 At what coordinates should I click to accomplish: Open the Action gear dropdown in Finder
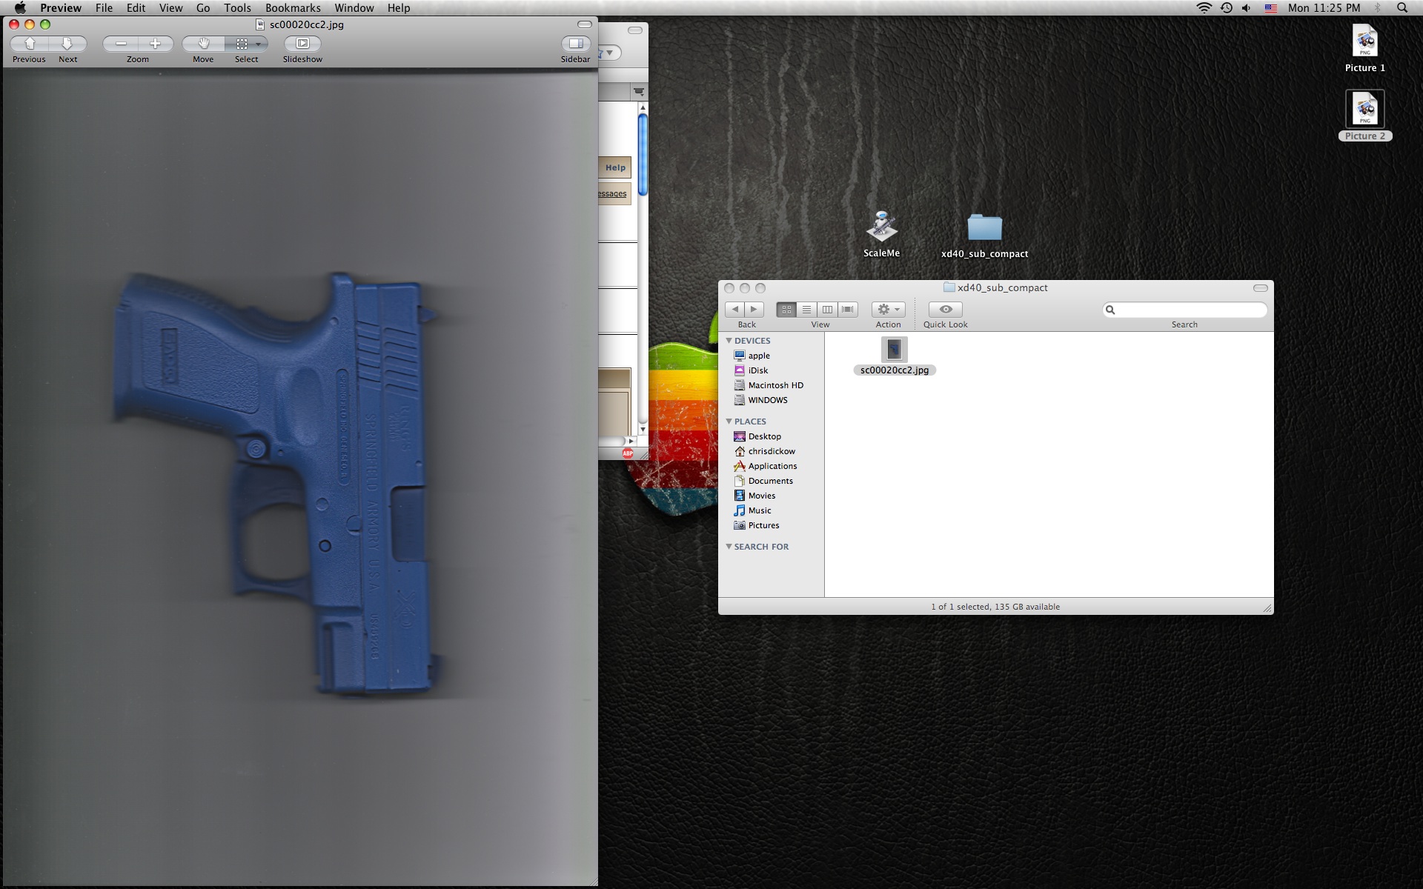tap(888, 310)
